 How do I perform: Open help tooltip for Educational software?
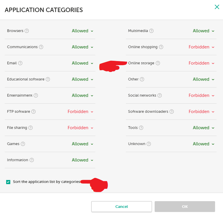pos(48,79)
